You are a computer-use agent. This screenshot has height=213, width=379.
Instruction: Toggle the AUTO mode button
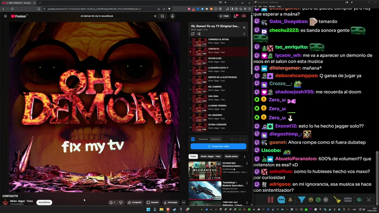[348, 200]
